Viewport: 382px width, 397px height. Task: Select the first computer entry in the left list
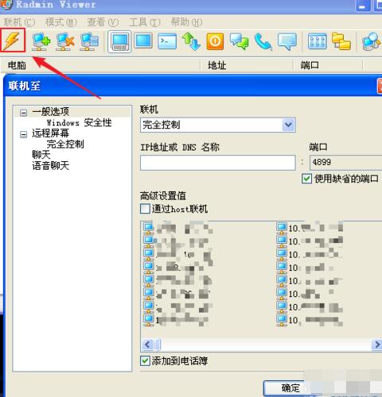(x=177, y=228)
